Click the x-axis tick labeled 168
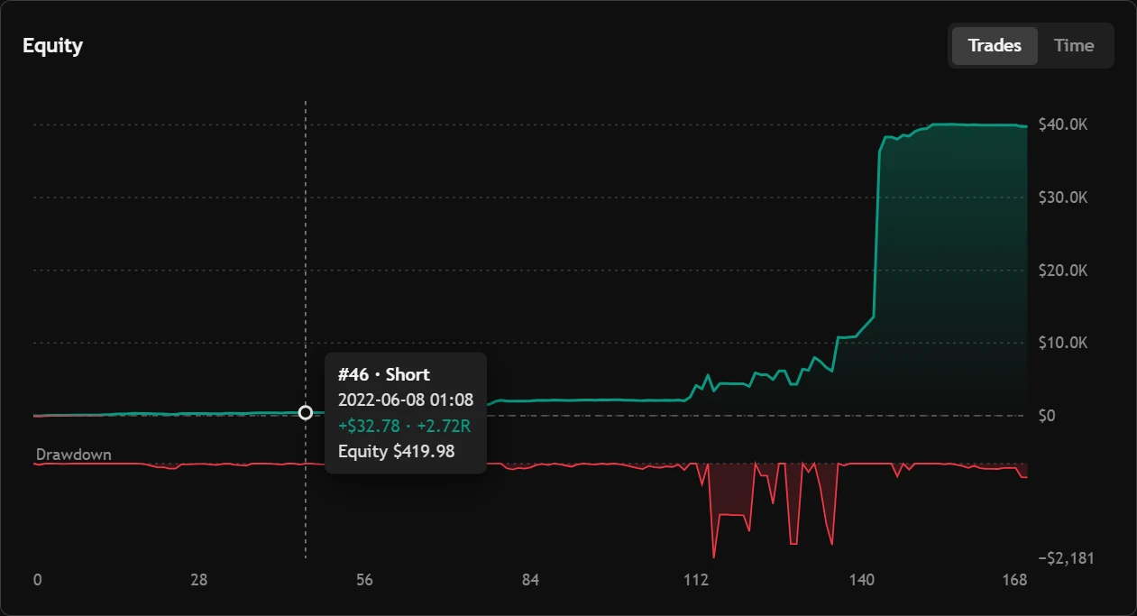The height and width of the screenshot is (616, 1137). [1015, 580]
